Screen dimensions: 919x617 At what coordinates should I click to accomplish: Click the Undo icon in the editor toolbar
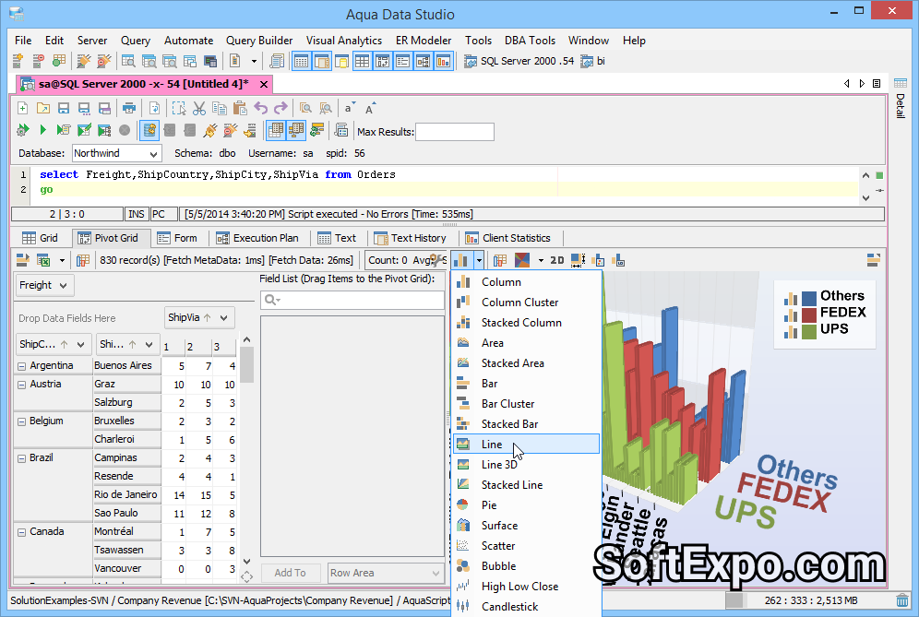pos(261,107)
